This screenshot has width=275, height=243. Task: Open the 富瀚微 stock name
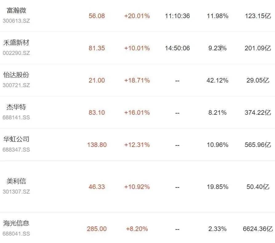point(16,10)
